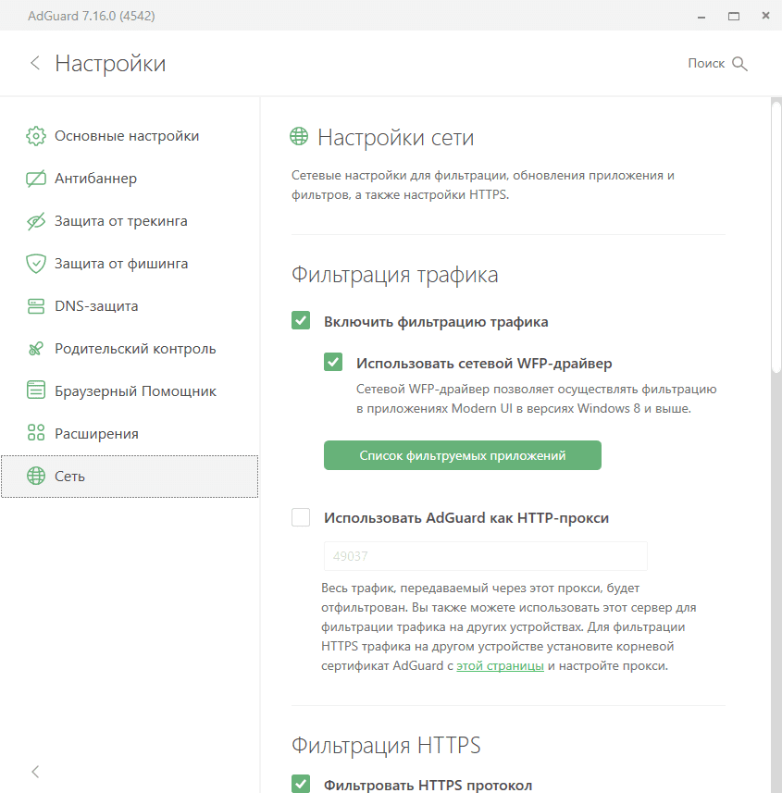
Task: Click the Браузерный Помощник icon
Action: click(36, 390)
